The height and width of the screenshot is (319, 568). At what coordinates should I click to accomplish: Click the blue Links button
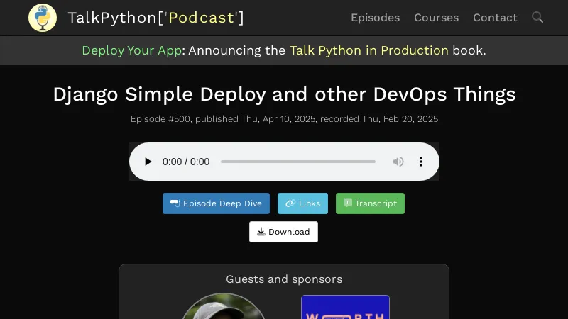(302, 203)
